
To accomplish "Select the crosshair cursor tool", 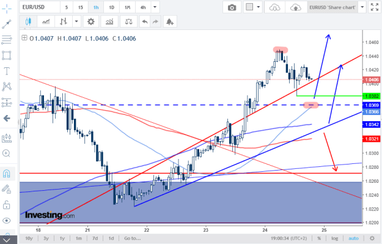I will 7,9.
